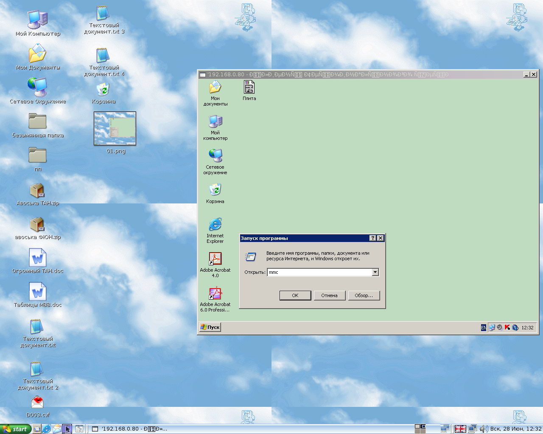Expand the Открыть combo box dropdown arrow
Viewport: 543px width, 434px height.
375,272
